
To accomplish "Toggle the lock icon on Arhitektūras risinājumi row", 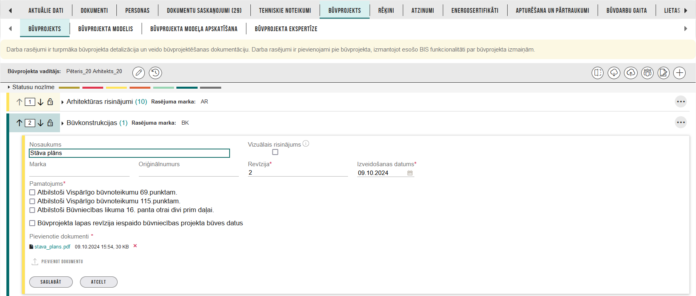I will click(50, 102).
